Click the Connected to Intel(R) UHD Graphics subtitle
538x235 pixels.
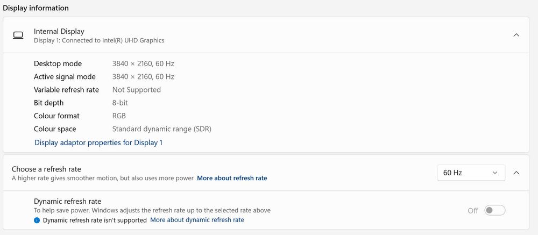click(x=99, y=40)
